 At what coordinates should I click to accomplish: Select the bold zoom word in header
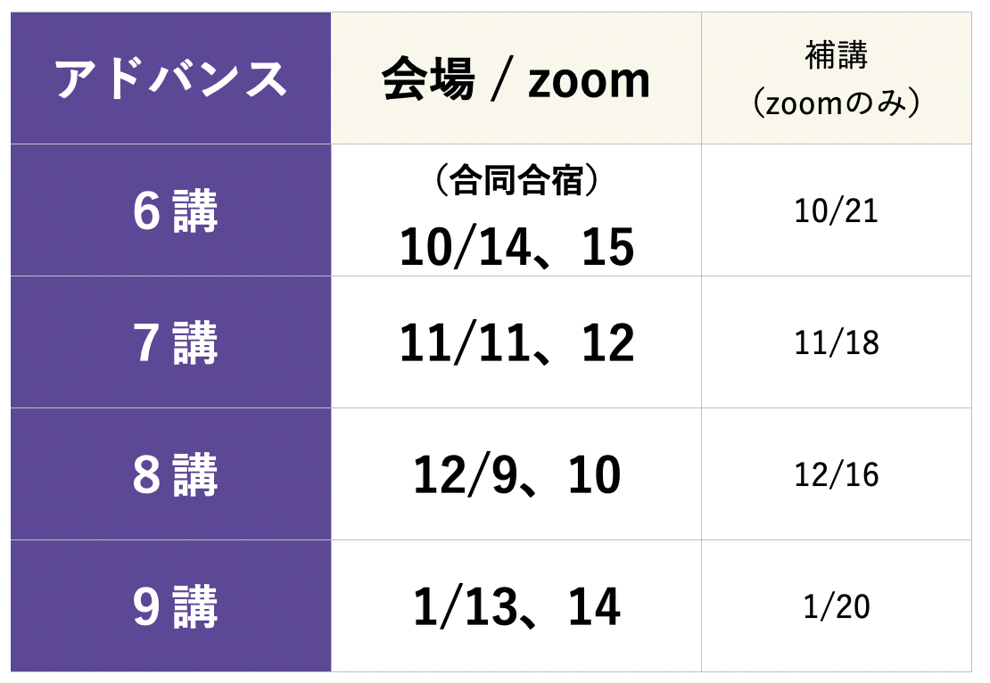click(x=589, y=81)
